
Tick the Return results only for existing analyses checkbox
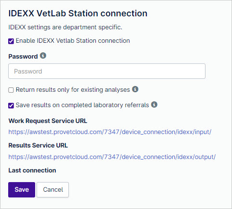11,90
